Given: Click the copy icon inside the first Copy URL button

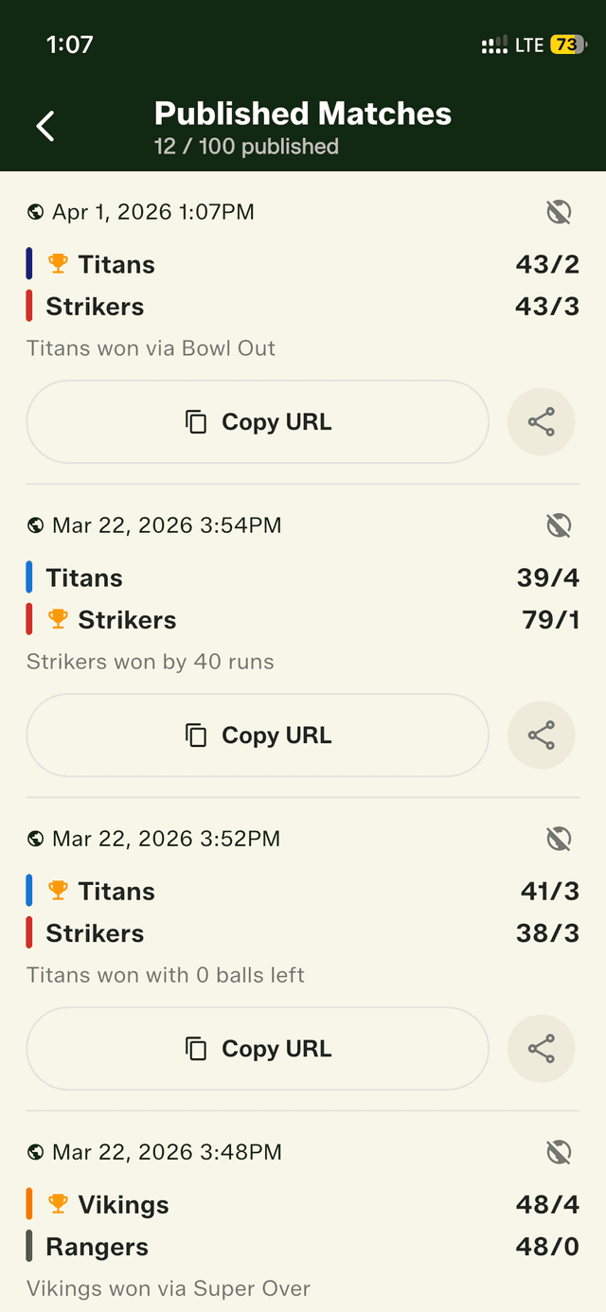Looking at the screenshot, I should point(196,421).
